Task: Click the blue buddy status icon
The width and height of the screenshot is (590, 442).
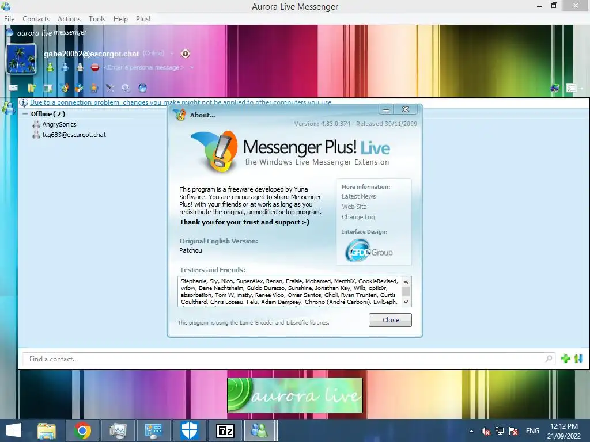Action: (x=65, y=68)
